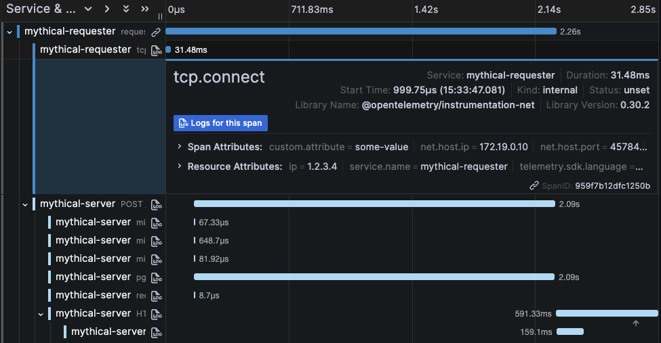Image resolution: width=661 pixels, height=343 pixels.
Task: Open logs icon for the 67.33µs span
Action: 156,223
